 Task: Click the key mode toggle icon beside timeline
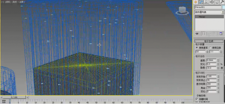coord(4,101)
